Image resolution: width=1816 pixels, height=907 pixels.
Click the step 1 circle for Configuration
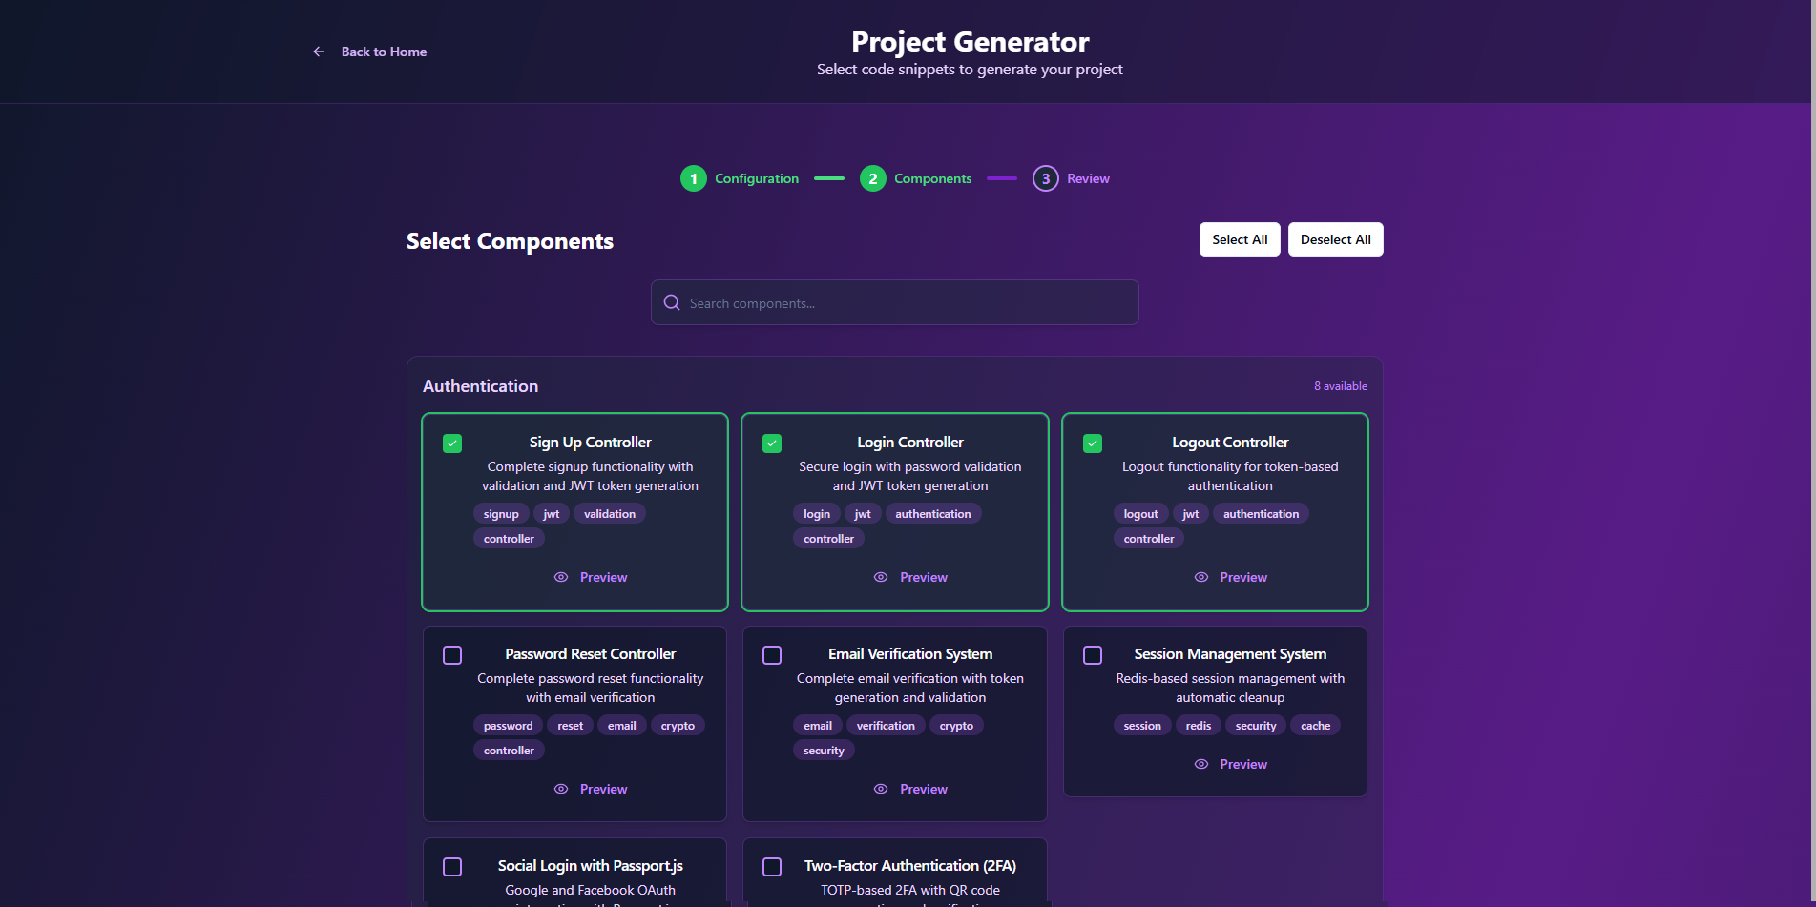tap(694, 178)
